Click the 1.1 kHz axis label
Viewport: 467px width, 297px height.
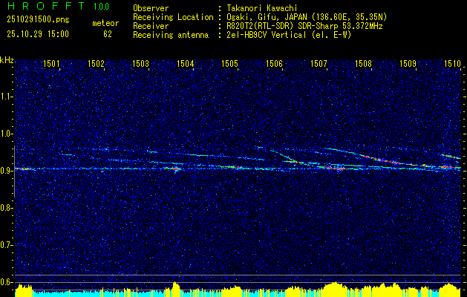tap(6, 97)
